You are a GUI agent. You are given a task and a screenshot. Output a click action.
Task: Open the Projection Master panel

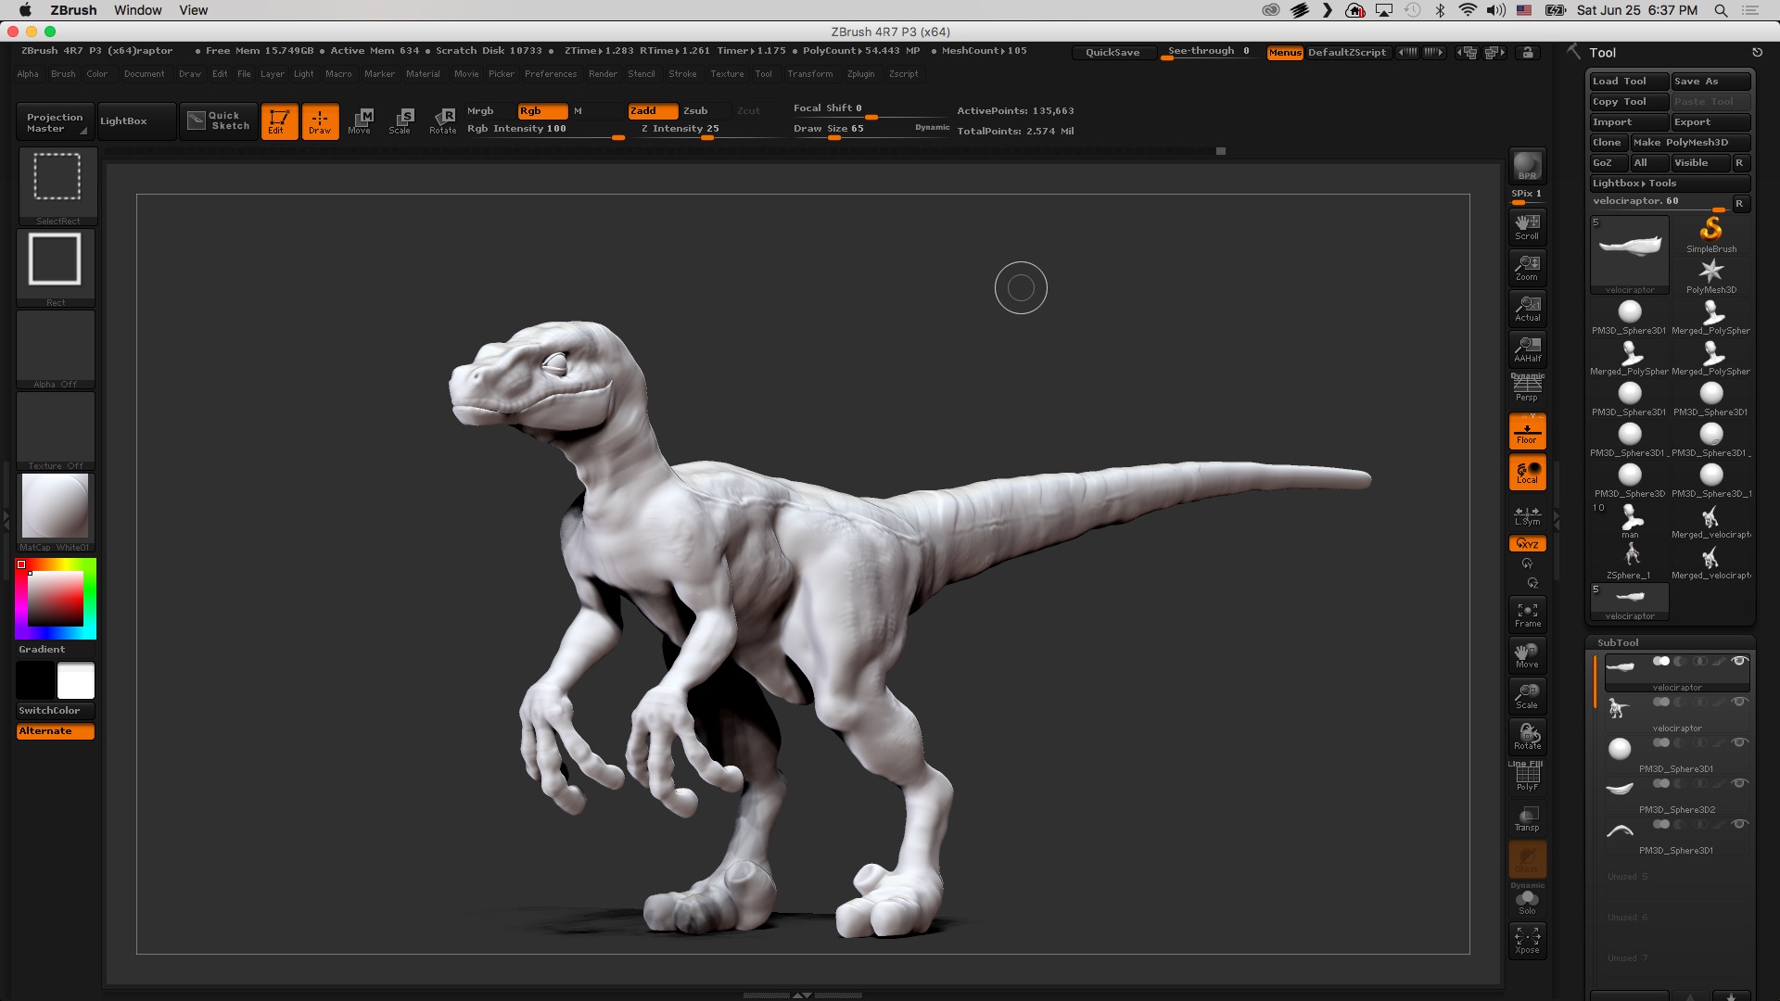click(x=55, y=121)
